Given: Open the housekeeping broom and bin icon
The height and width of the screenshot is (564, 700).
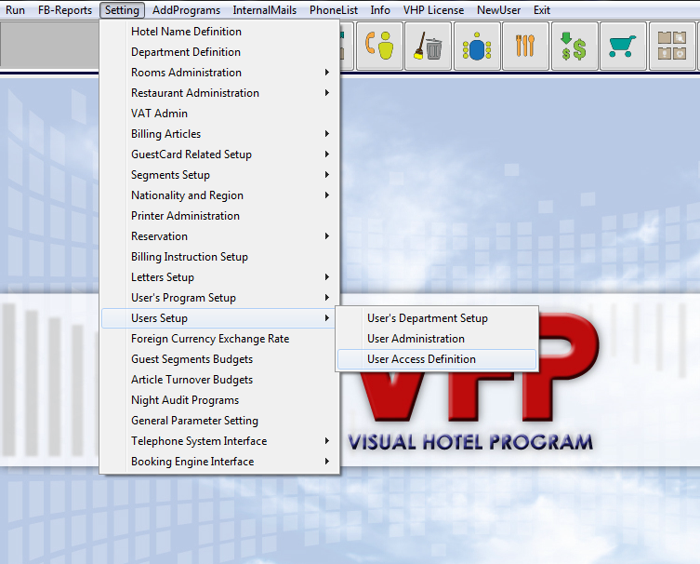Looking at the screenshot, I should coord(428,46).
